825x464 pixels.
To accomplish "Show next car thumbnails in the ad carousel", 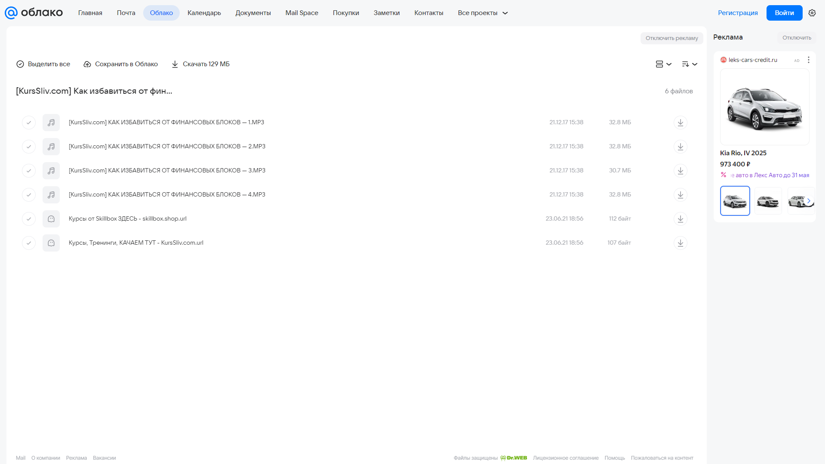I will (809, 201).
